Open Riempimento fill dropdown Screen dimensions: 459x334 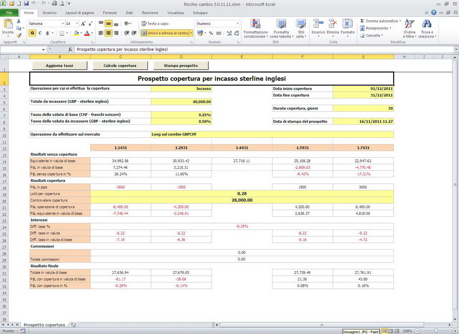[375, 28]
